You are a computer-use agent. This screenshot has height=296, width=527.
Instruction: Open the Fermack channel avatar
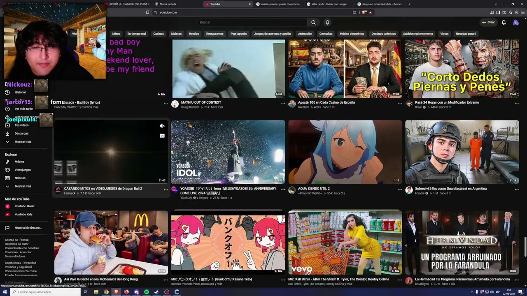[x=58, y=190]
